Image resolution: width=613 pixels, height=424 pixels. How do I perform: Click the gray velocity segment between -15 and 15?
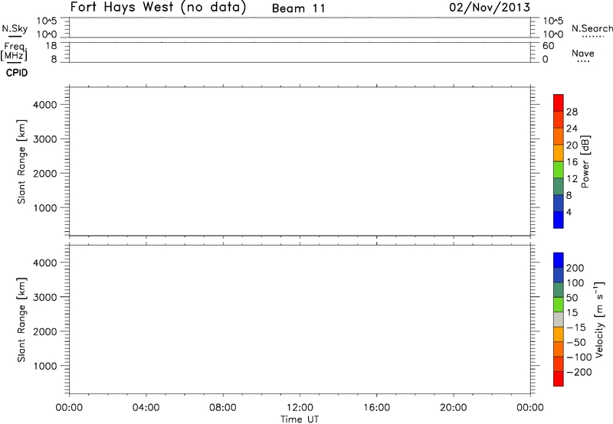tap(559, 320)
